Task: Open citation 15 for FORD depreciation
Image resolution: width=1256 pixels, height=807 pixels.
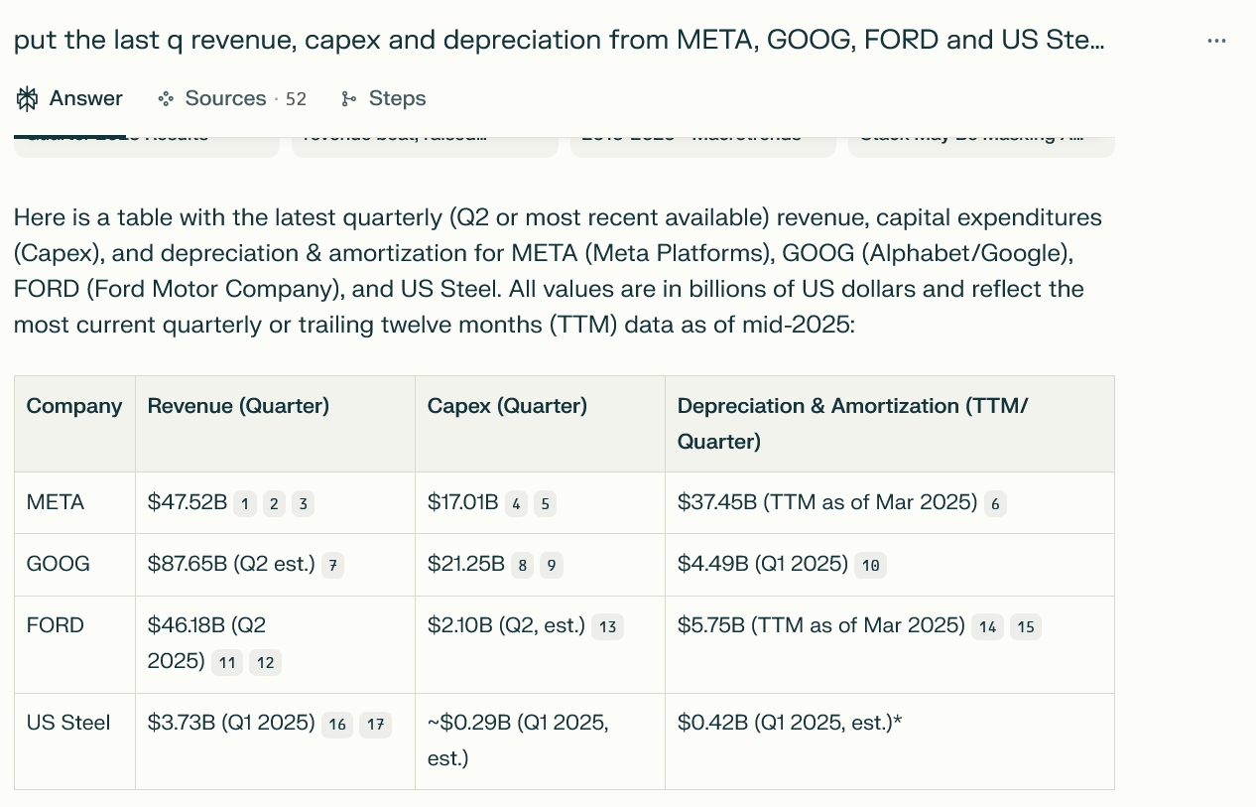Action: (1026, 627)
